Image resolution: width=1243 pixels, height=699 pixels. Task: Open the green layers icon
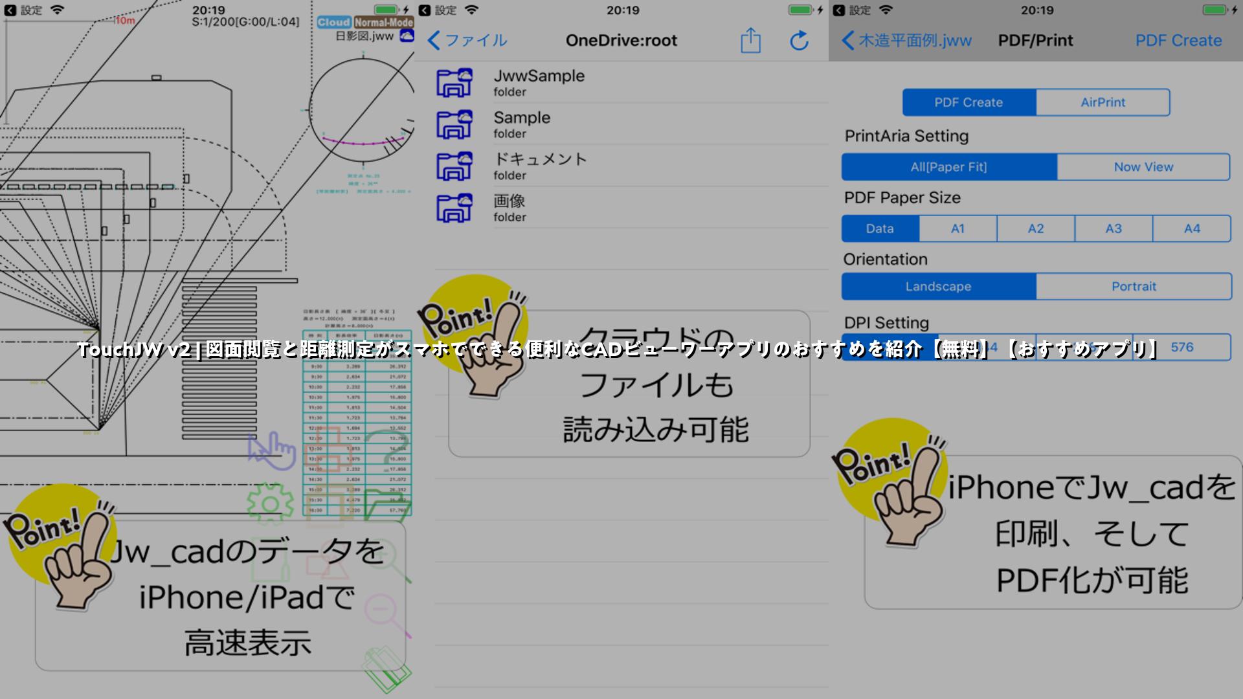coord(386,670)
